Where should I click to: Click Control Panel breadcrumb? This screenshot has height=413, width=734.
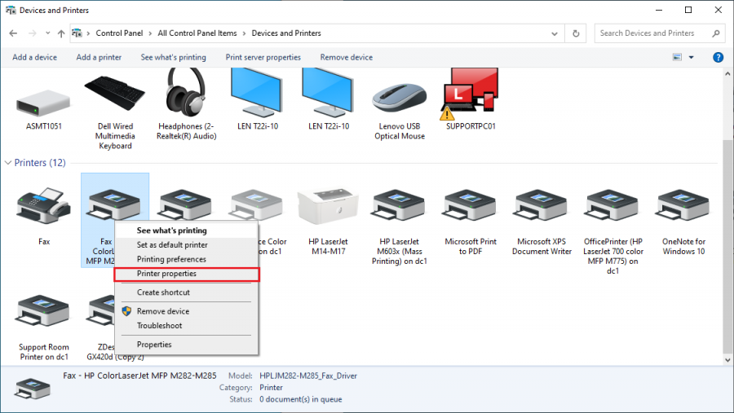[119, 33]
